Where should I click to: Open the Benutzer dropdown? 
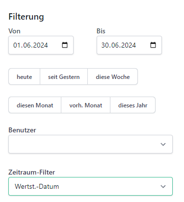90,144
